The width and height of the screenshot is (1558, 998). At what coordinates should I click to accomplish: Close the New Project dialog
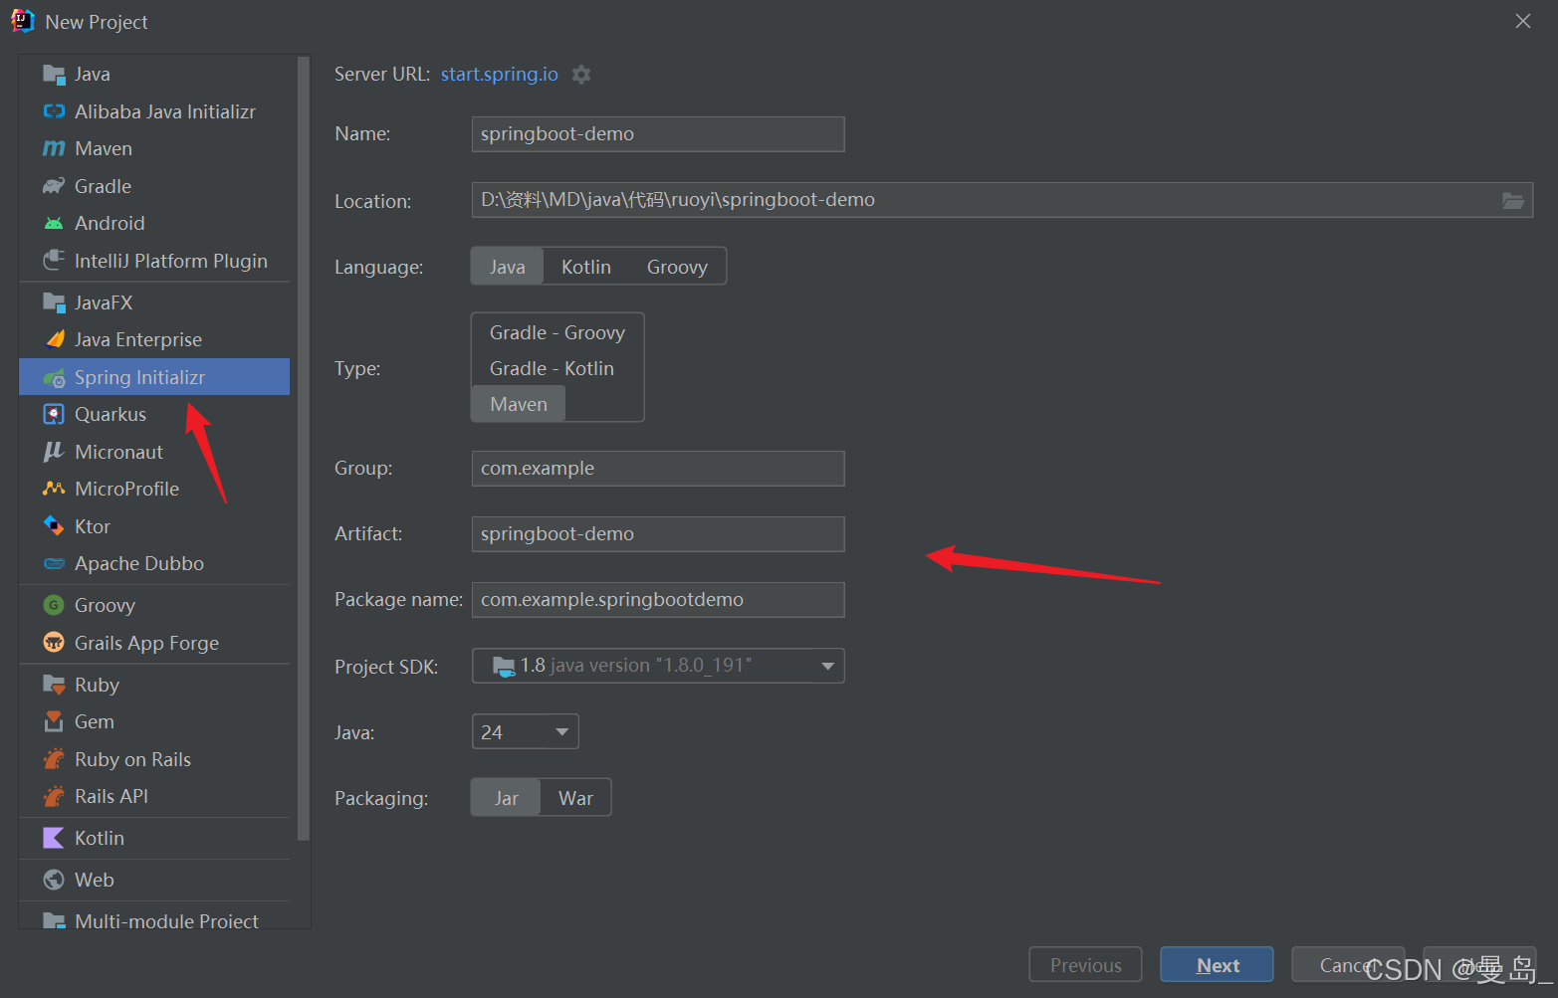[1522, 21]
